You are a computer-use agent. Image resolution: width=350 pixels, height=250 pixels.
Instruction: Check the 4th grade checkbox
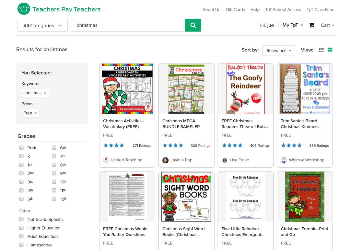[21, 190]
